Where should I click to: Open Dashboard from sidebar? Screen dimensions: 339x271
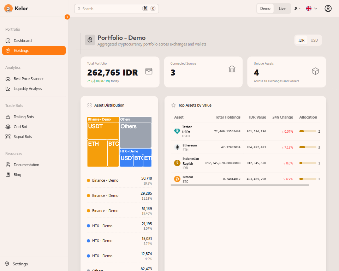coord(23,41)
